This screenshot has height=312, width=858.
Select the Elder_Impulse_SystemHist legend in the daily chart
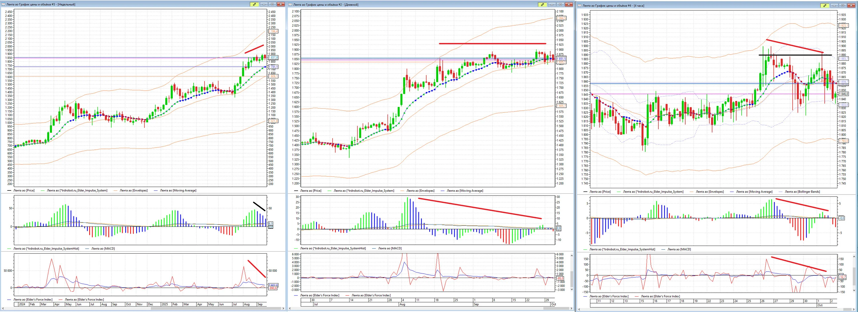click(x=333, y=248)
